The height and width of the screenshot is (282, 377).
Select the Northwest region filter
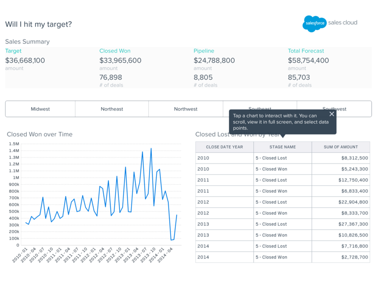[x=186, y=109]
